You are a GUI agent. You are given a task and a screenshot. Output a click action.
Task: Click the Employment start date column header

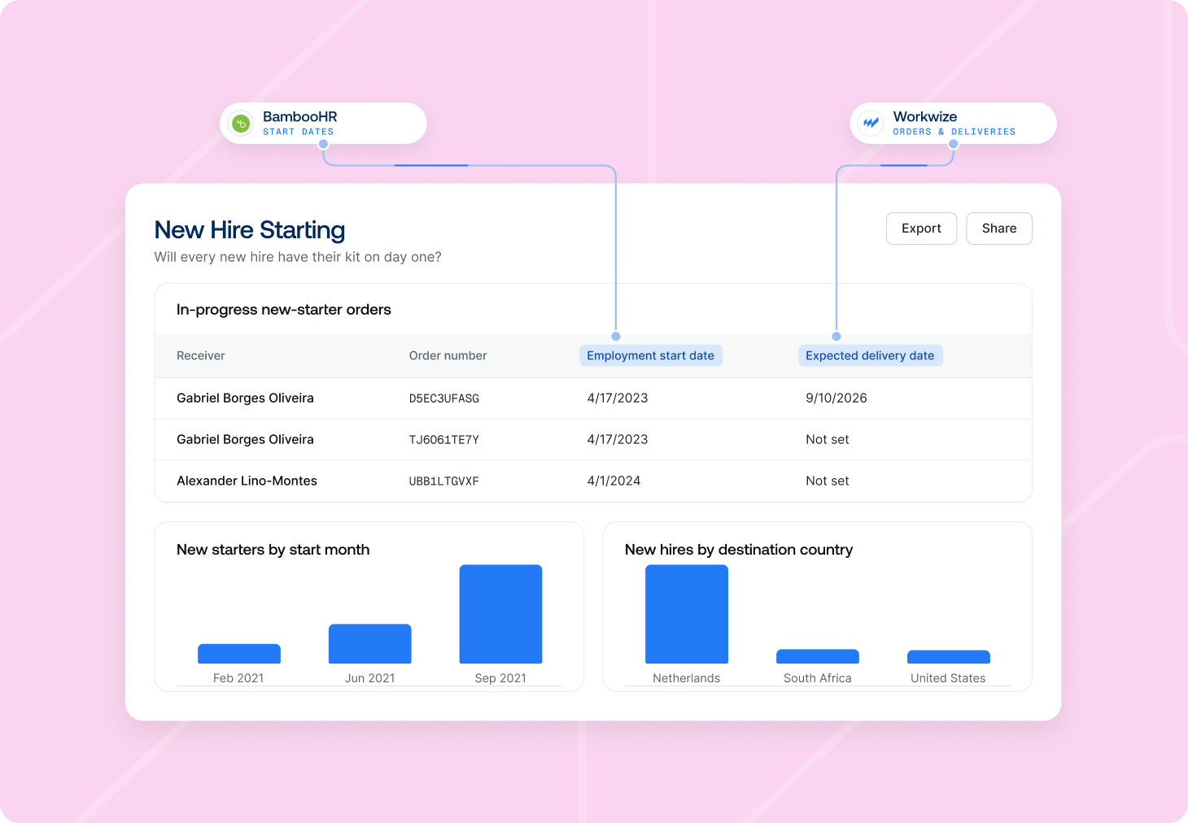(651, 355)
